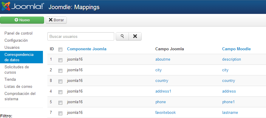Screen dimensions: 266x118
Task: Open the phone1 Moodle field link
Action: [228, 102]
